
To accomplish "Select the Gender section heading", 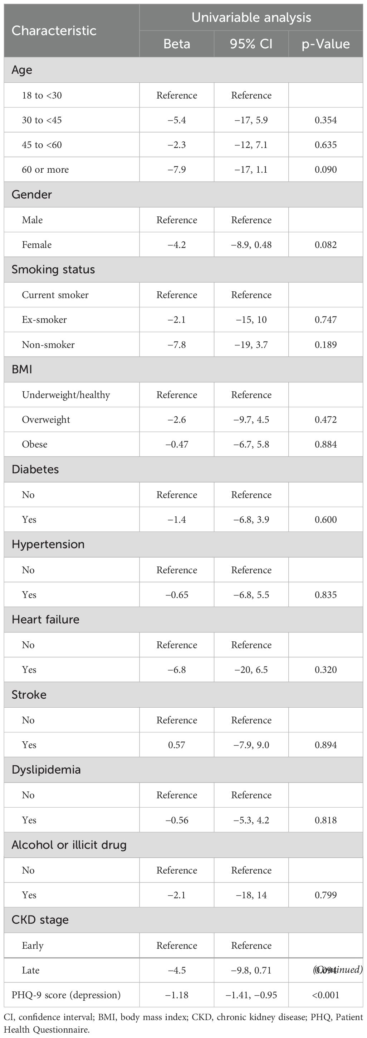I will click(32, 195).
